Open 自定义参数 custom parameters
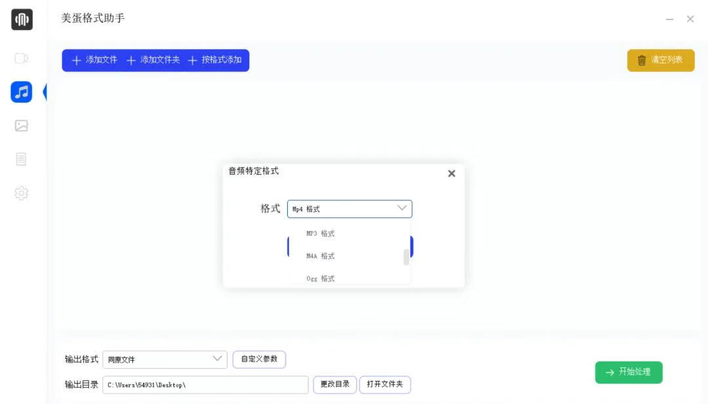This screenshot has height=404, width=708. tap(259, 359)
